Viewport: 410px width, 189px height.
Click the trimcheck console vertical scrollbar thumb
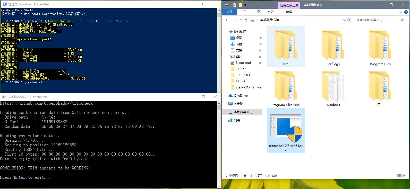(x=219, y=107)
